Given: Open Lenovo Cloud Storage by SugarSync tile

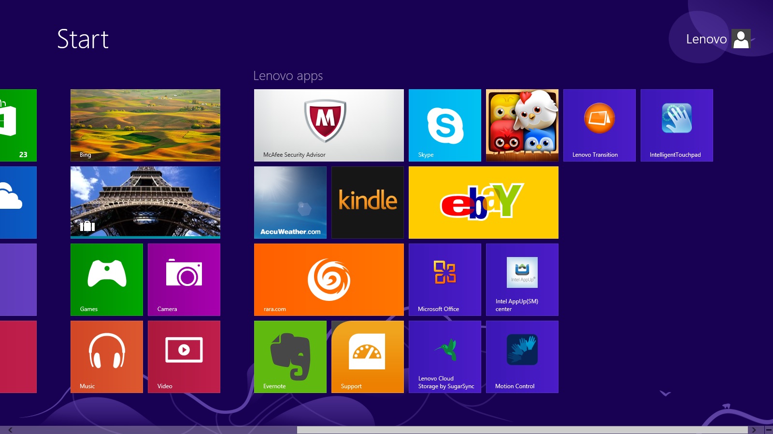Looking at the screenshot, I should coord(445,357).
